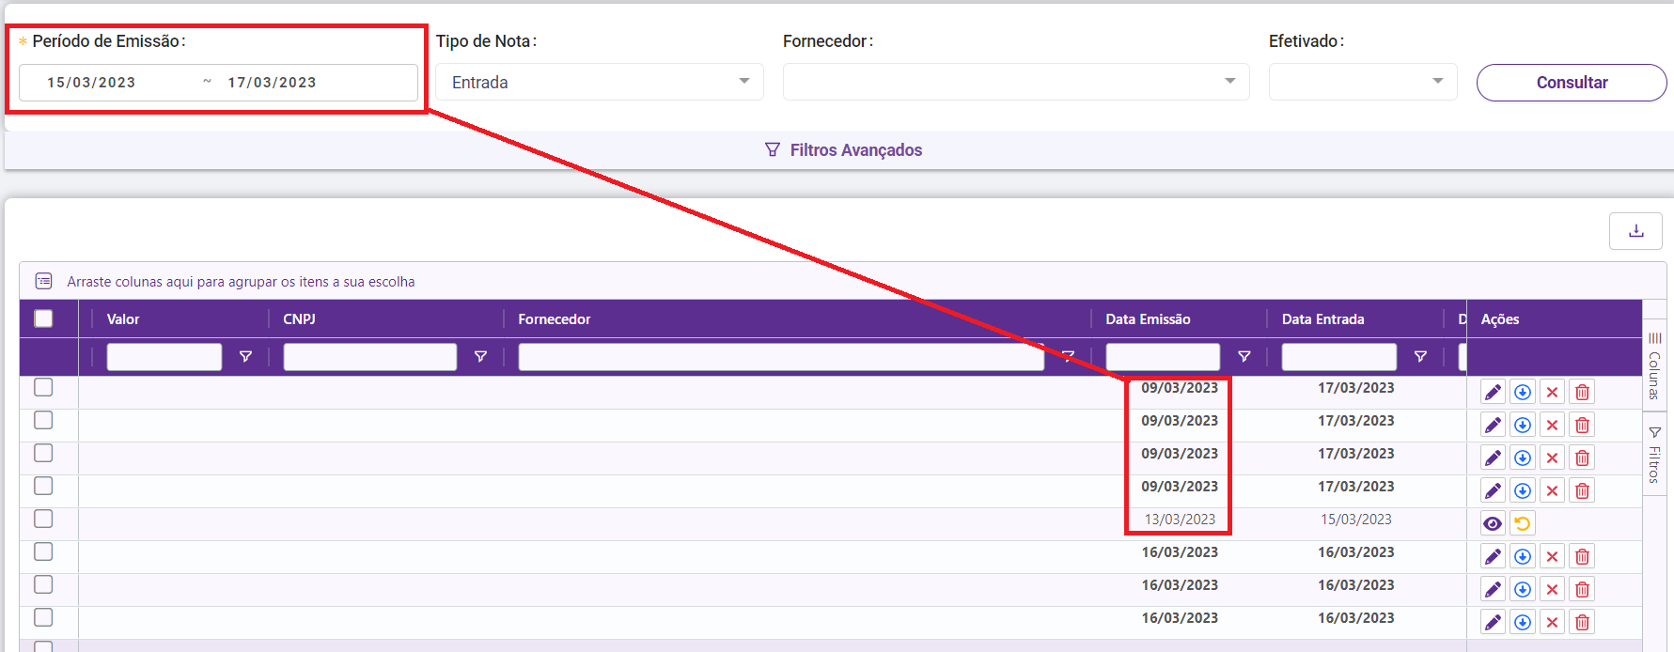Click the red X icon in first row
Viewport: 1674px width, 652px height.
1553,392
